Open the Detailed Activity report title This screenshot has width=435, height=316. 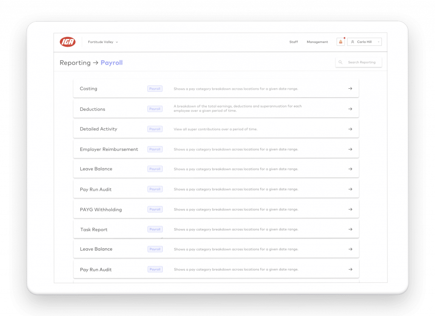click(x=99, y=129)
